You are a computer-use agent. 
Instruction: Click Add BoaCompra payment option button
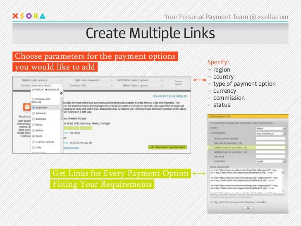[167, 147]
